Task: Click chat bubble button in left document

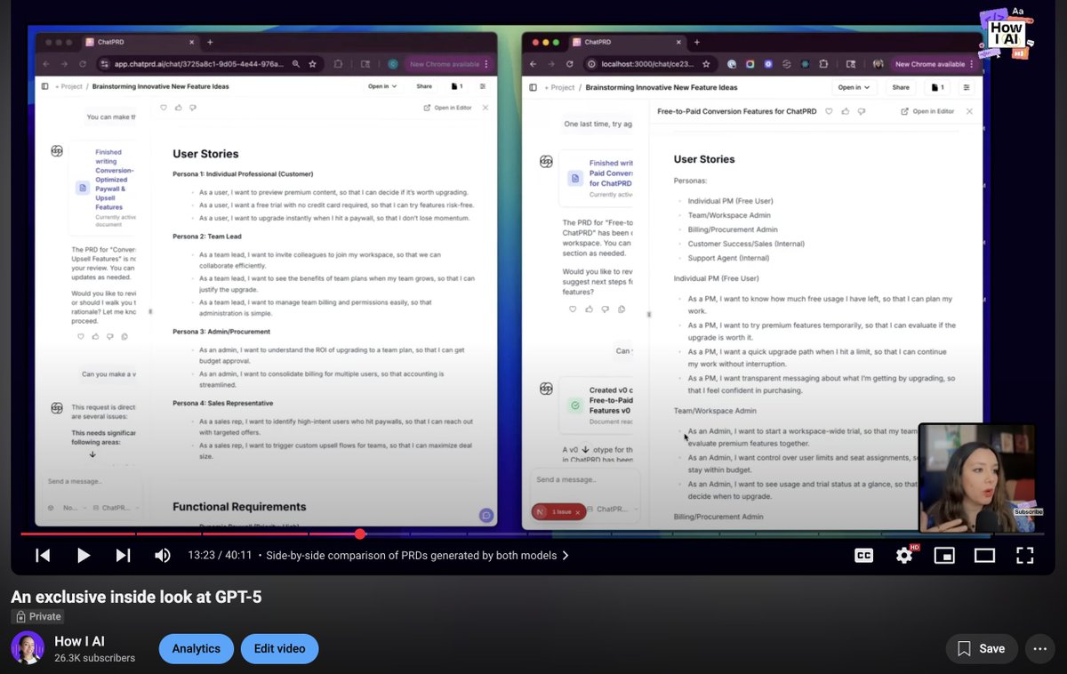Action: [x=485, y=515]
